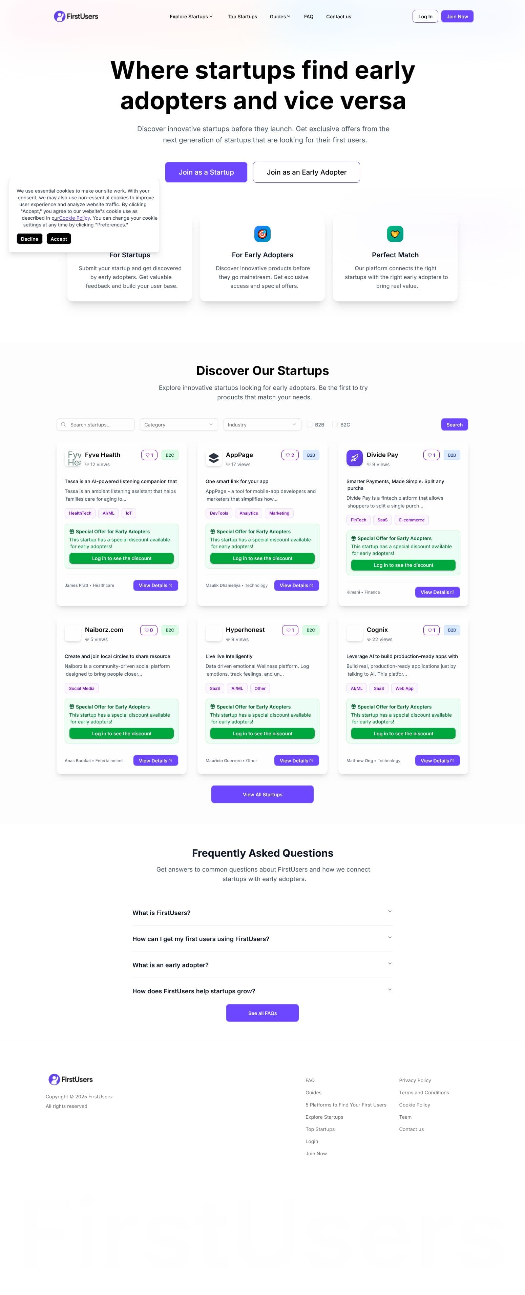Toggle the heart like on Hyperhonest card
The image size is (525, 1295).
click(x=290, y=630)
